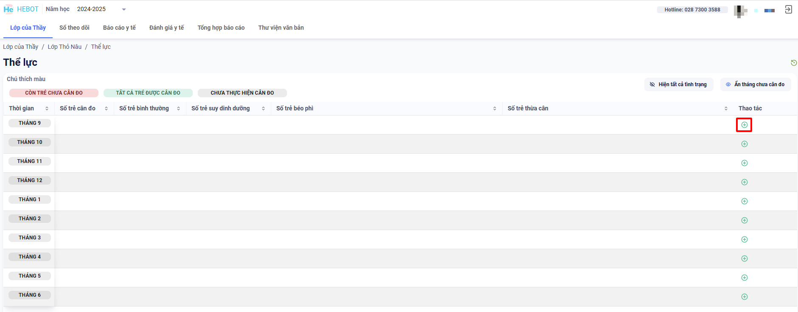Click the logout icon in header

[x=788, y=9]
